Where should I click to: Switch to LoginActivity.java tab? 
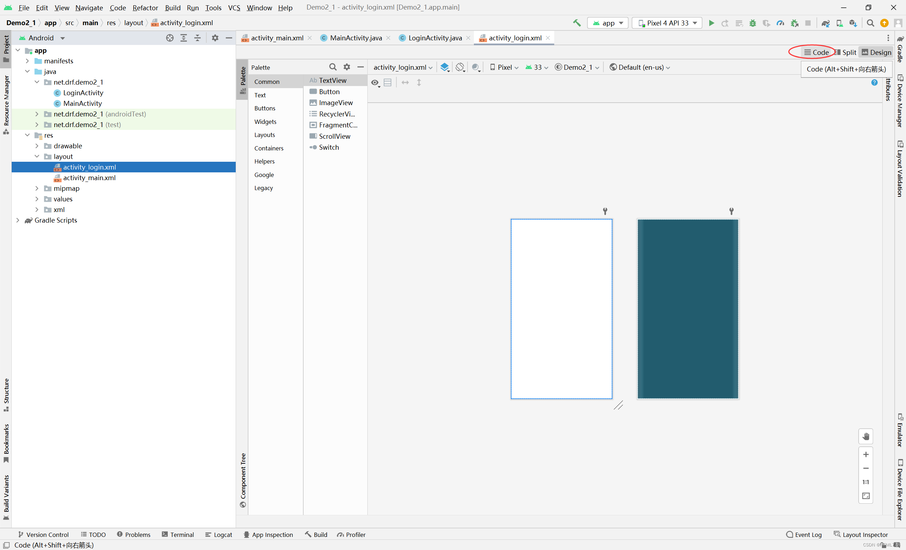click(435, 38)
